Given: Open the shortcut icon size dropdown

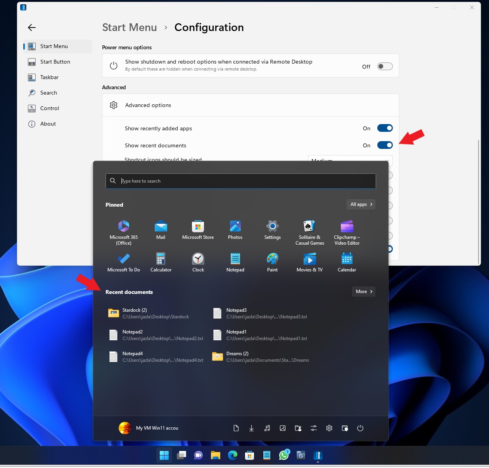Looking at the screenshot, I should (x=350, y=159).
